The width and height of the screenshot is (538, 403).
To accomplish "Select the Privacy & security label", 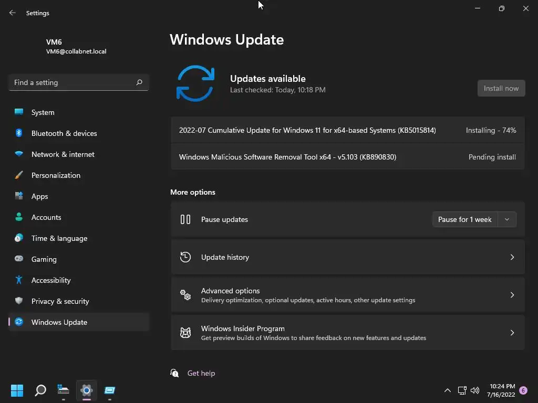I will 60,301.
